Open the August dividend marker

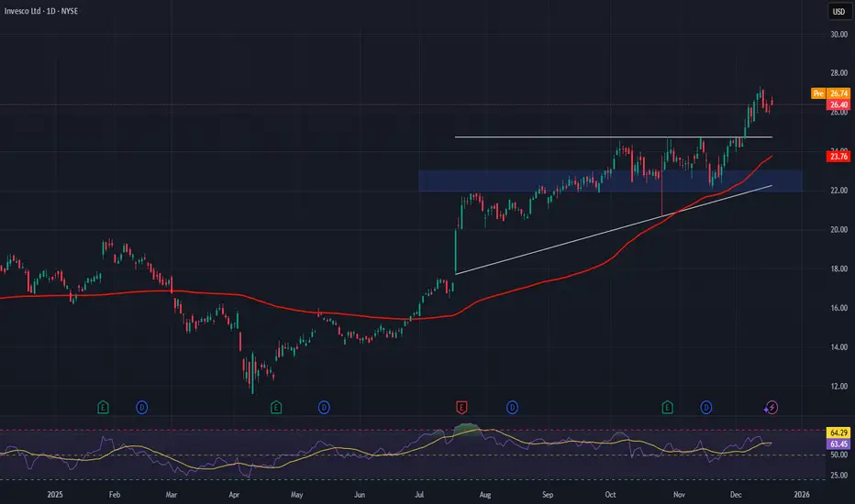point(512,407)
